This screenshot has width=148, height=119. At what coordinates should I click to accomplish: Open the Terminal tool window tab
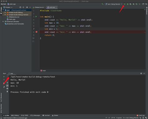point(46,115)
